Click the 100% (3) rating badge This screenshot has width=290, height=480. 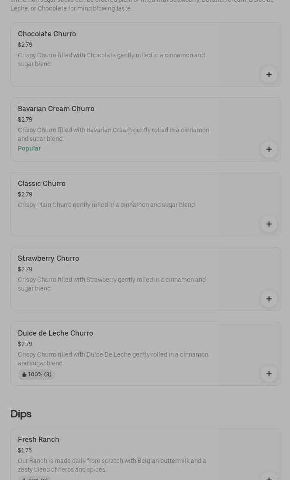tap(37, 375)
